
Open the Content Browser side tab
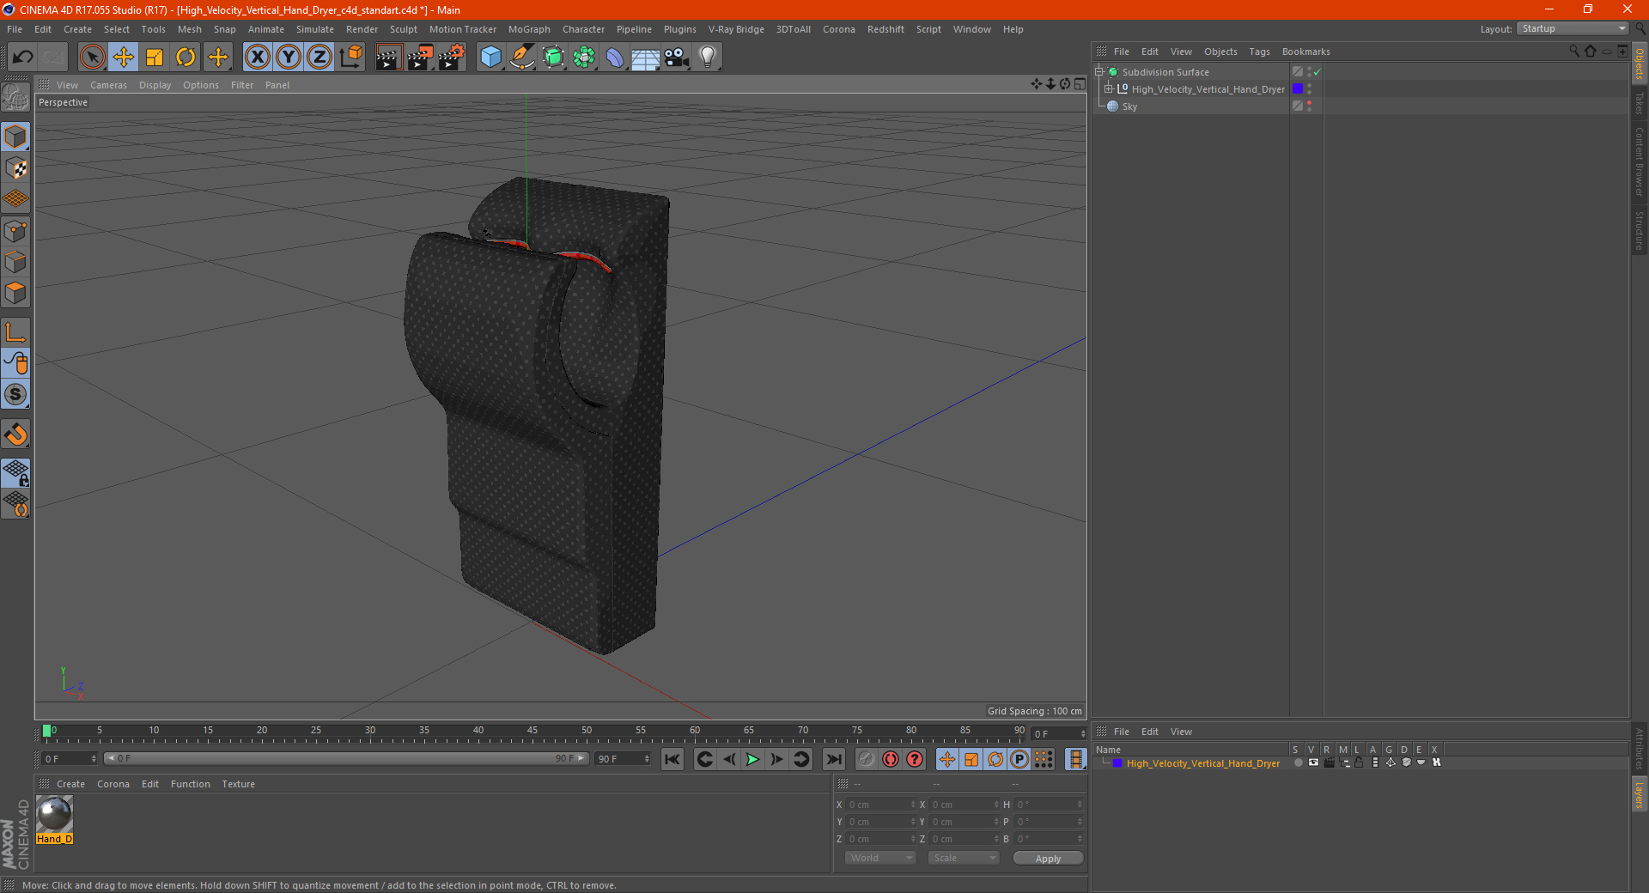point(1639,161)
